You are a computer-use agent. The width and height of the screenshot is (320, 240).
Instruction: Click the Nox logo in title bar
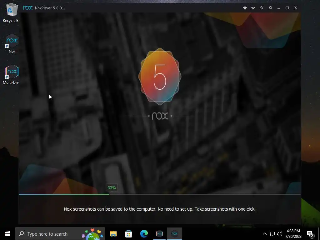pyautogui.click(x=28, y=8)
